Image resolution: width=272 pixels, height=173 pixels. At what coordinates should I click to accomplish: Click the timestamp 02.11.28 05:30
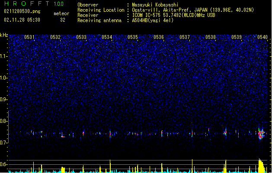point(22,20)
